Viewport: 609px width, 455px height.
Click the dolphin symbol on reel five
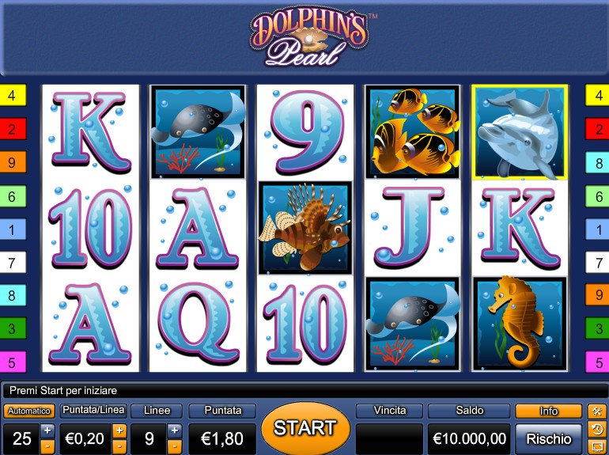pyautogui.click(x=520, y=133)
